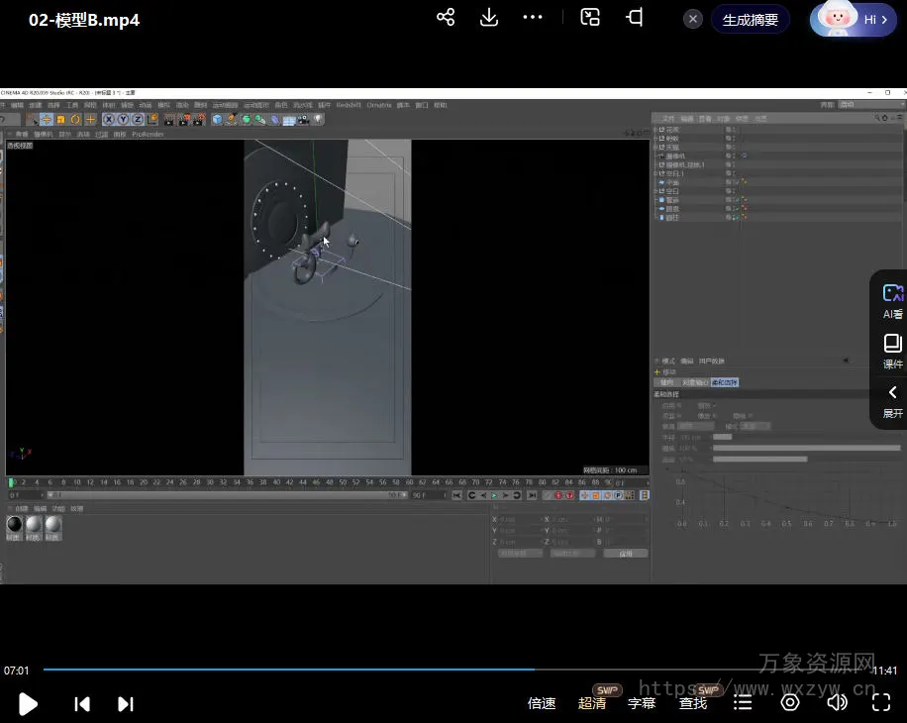
Task: Open the playlist icon in the bottom bar
Action: 743,702
